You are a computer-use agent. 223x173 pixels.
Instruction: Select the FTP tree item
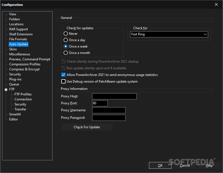[12, 89]
